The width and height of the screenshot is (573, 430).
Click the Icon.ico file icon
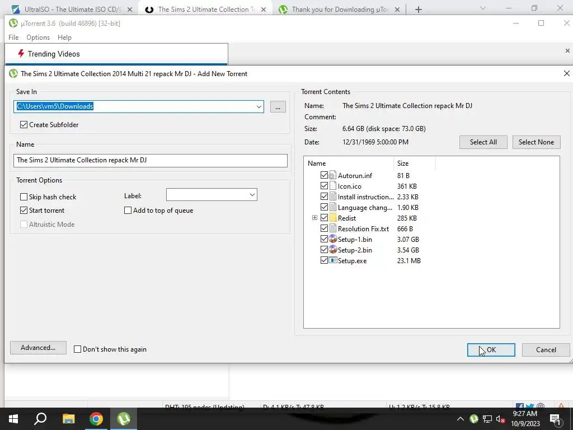(x=332, y=186)
